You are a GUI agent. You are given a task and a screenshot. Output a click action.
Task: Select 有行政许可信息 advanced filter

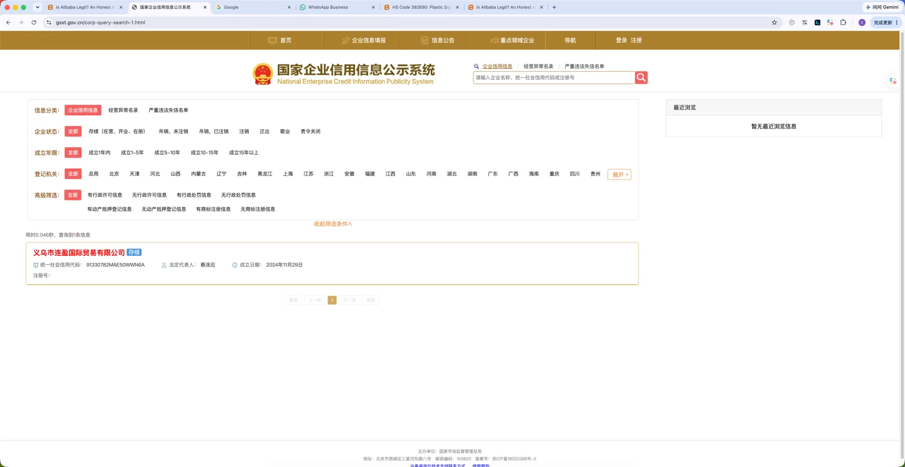tap(105, 195)
